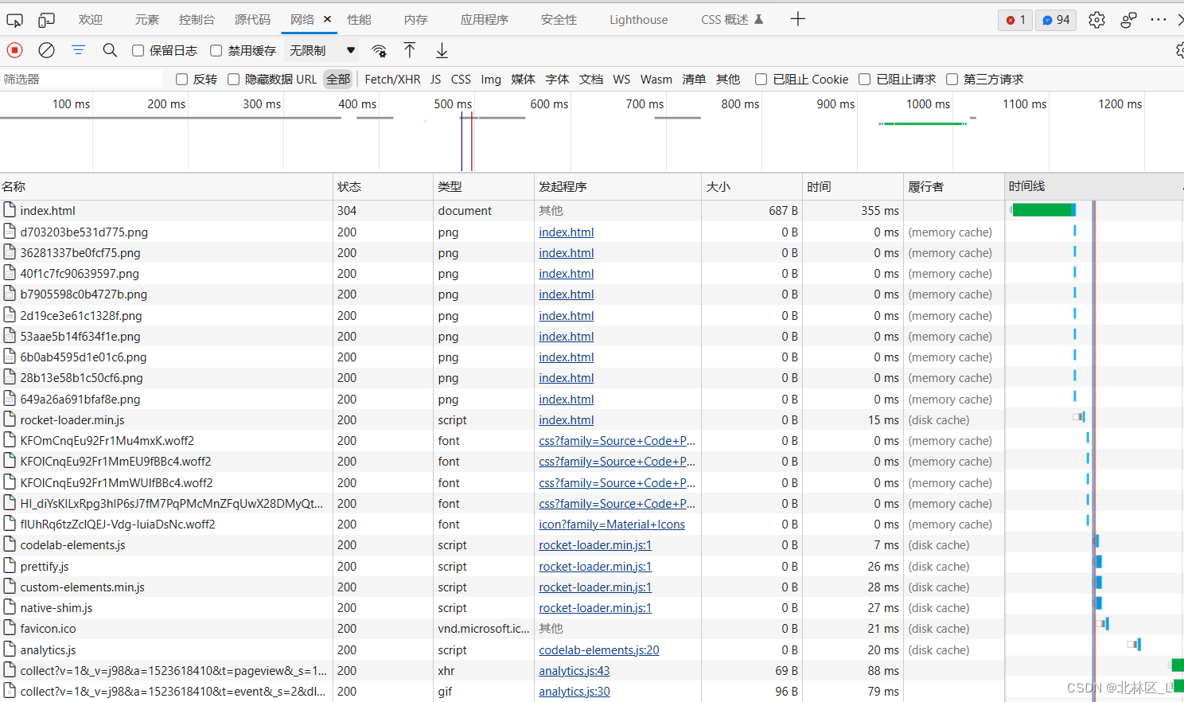Export HAR file with down arrow
Viewport: 1184px width, 702px height.
click(442, 51)
